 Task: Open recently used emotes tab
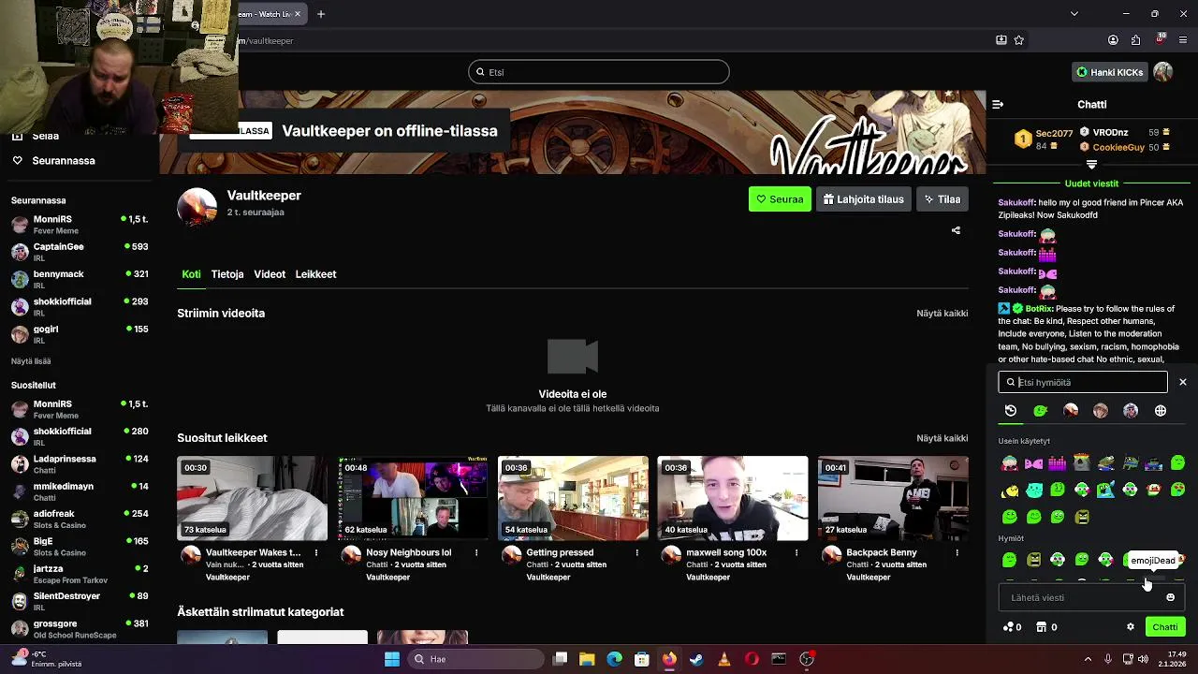coord(1011,410)
